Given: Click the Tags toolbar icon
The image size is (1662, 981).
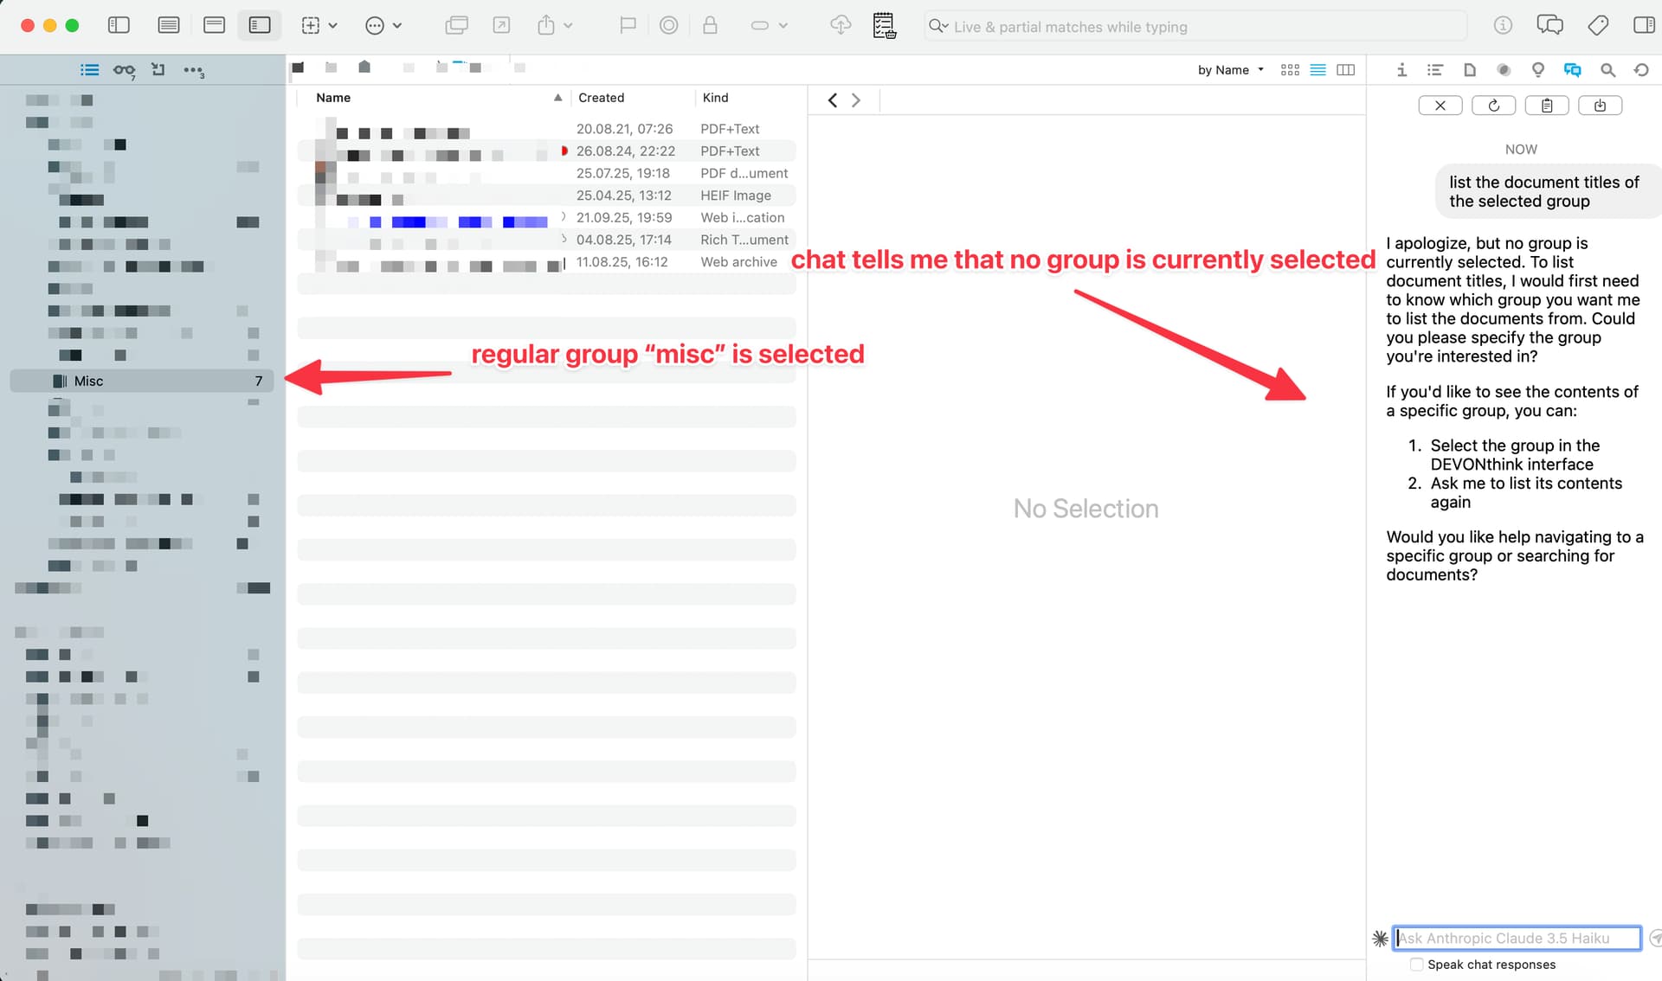Looking at the screenshot, I should coord(1598,25).
